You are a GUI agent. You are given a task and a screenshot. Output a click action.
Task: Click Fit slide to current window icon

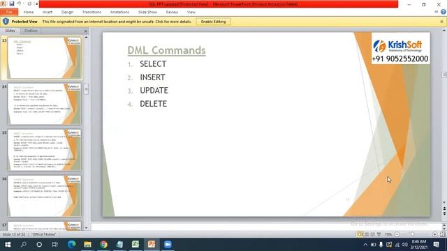coord(442,234)
